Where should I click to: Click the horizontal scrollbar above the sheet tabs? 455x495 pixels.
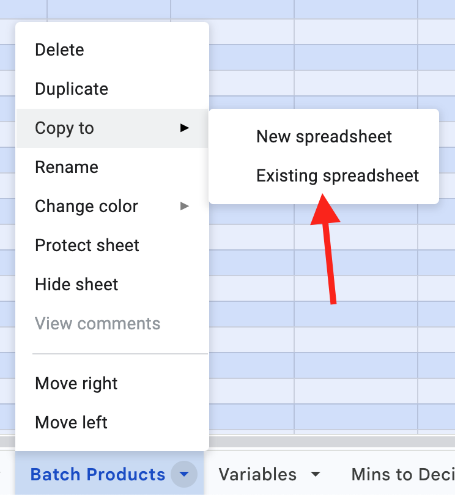pos(330,442)
